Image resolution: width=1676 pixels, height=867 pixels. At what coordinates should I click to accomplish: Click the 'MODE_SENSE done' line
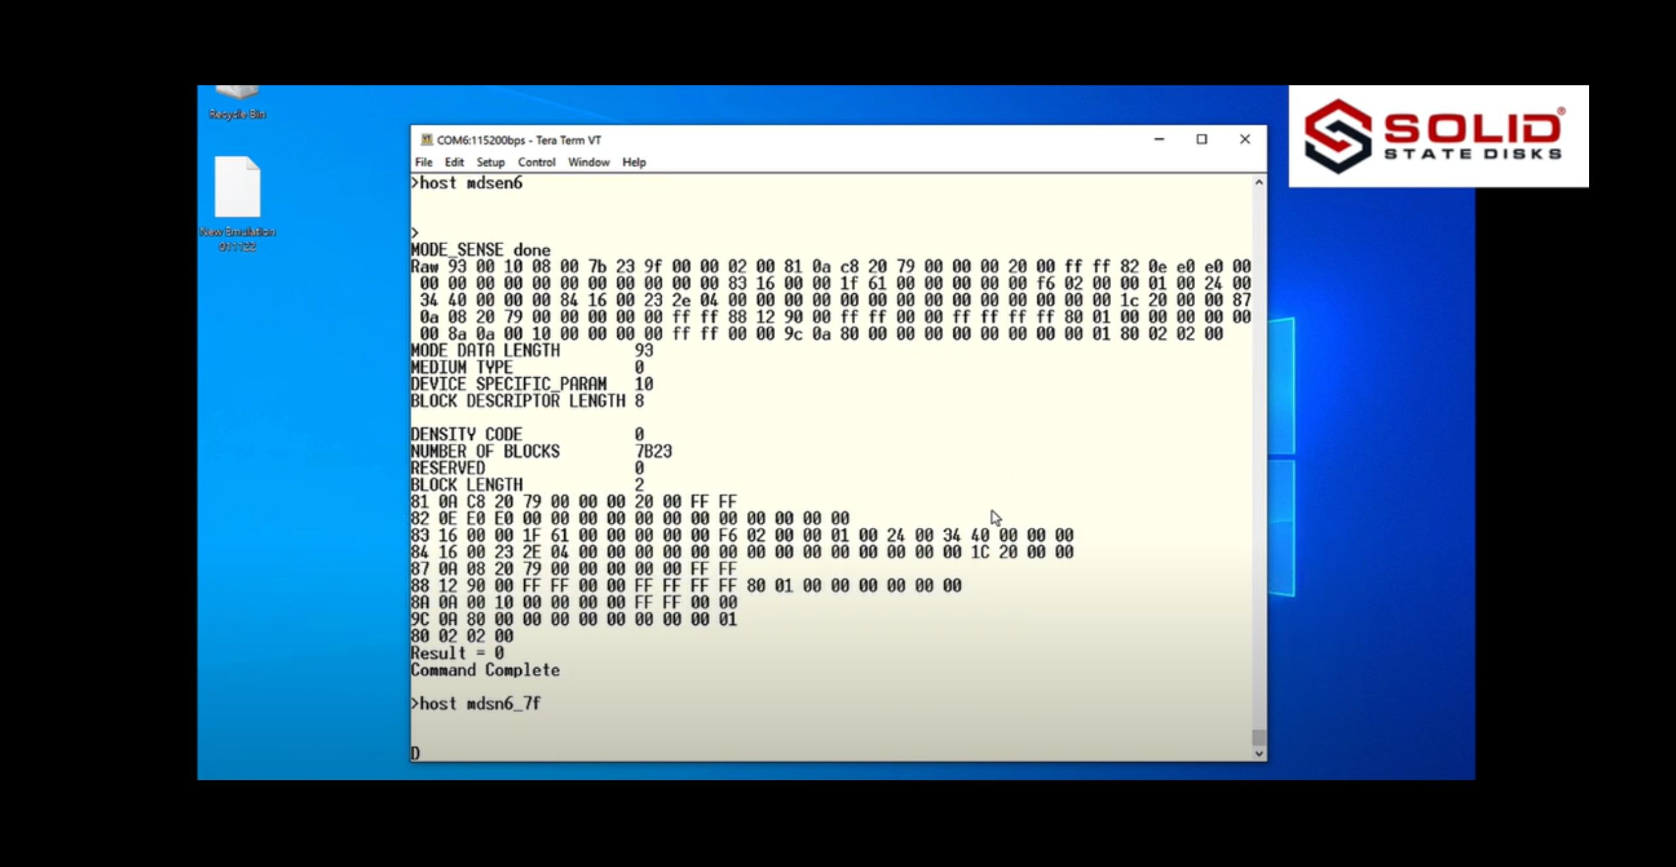(x=480, y=250)
